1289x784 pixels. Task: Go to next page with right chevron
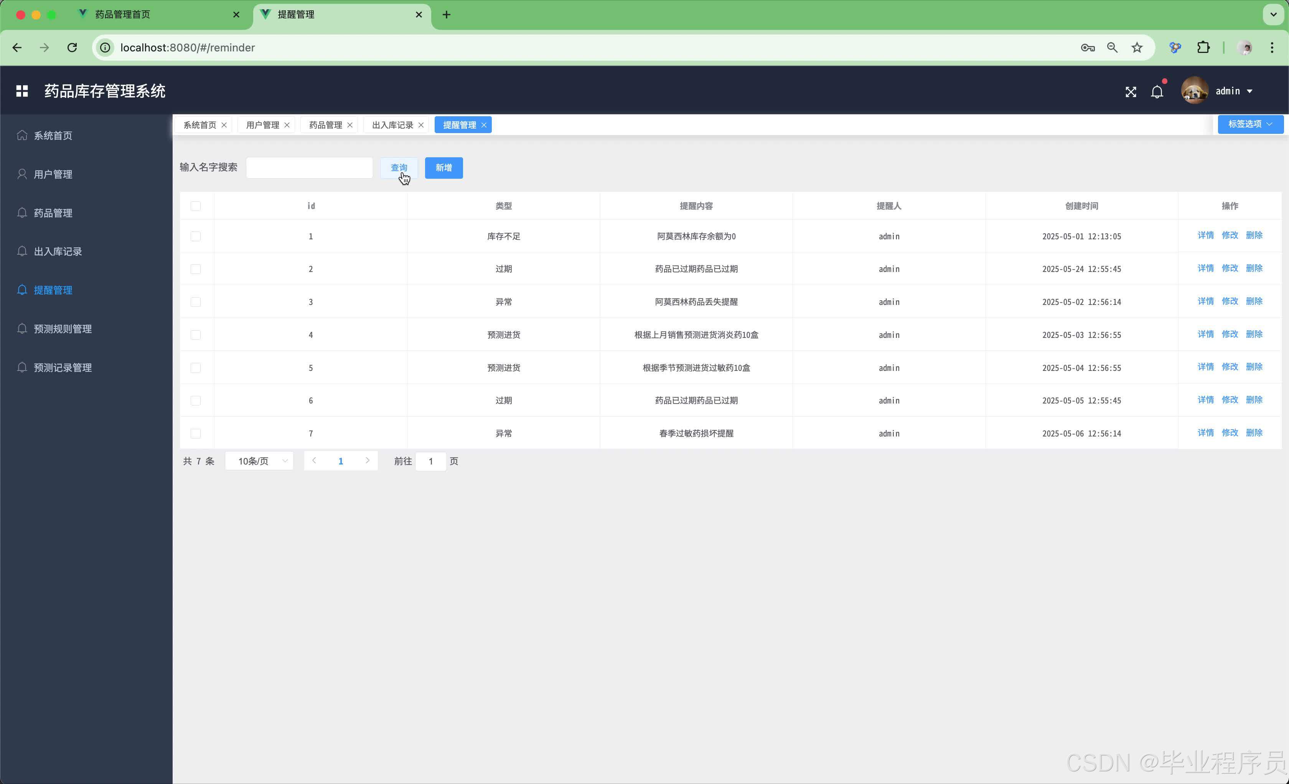(x=367, y=461)
